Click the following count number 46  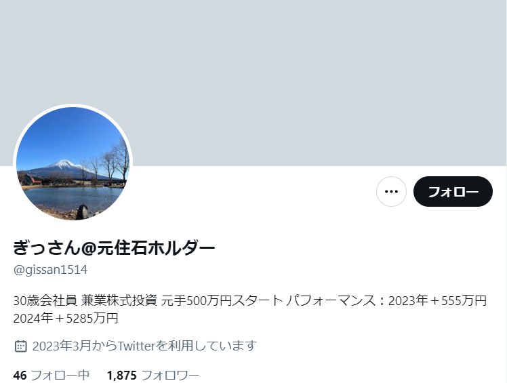tap(20, 376)
